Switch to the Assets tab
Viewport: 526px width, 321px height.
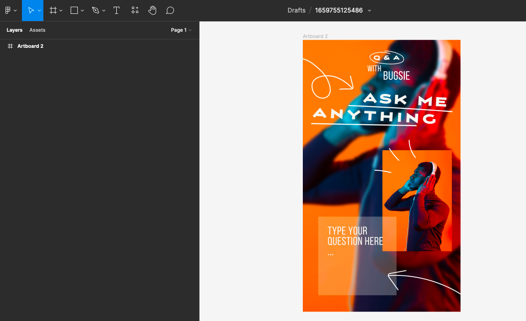coord(37,30)
